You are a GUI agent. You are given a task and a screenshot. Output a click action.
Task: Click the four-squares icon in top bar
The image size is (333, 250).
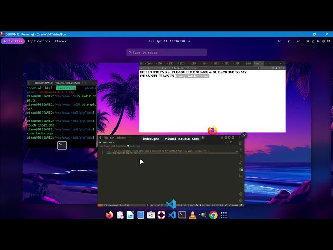[x=328, y=41]
